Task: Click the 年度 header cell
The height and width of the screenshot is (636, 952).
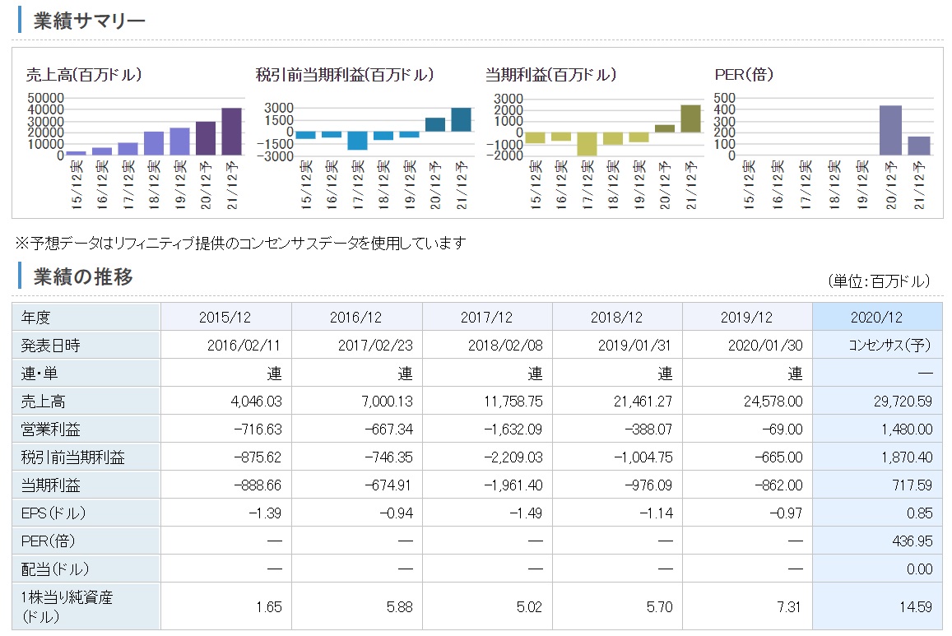Action: pyautogui.click(x=86, y=317)
